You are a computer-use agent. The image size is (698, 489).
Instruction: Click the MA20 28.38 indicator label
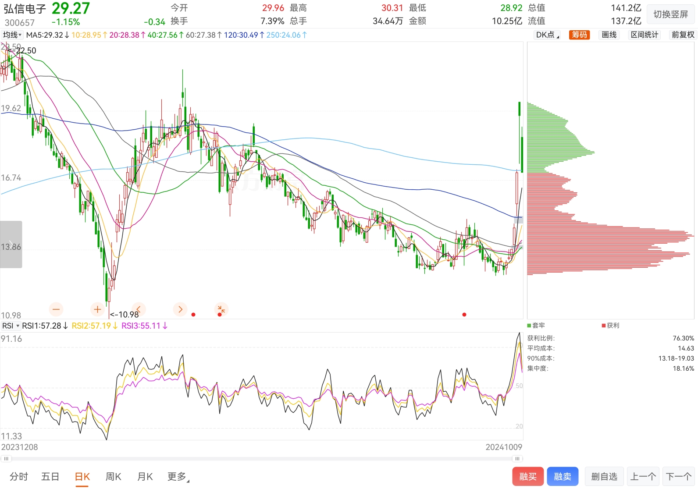tap(127, 35)
